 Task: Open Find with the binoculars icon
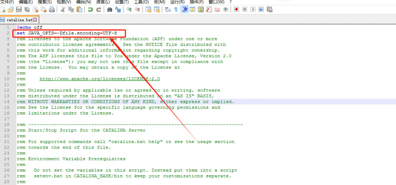[109, 9]
